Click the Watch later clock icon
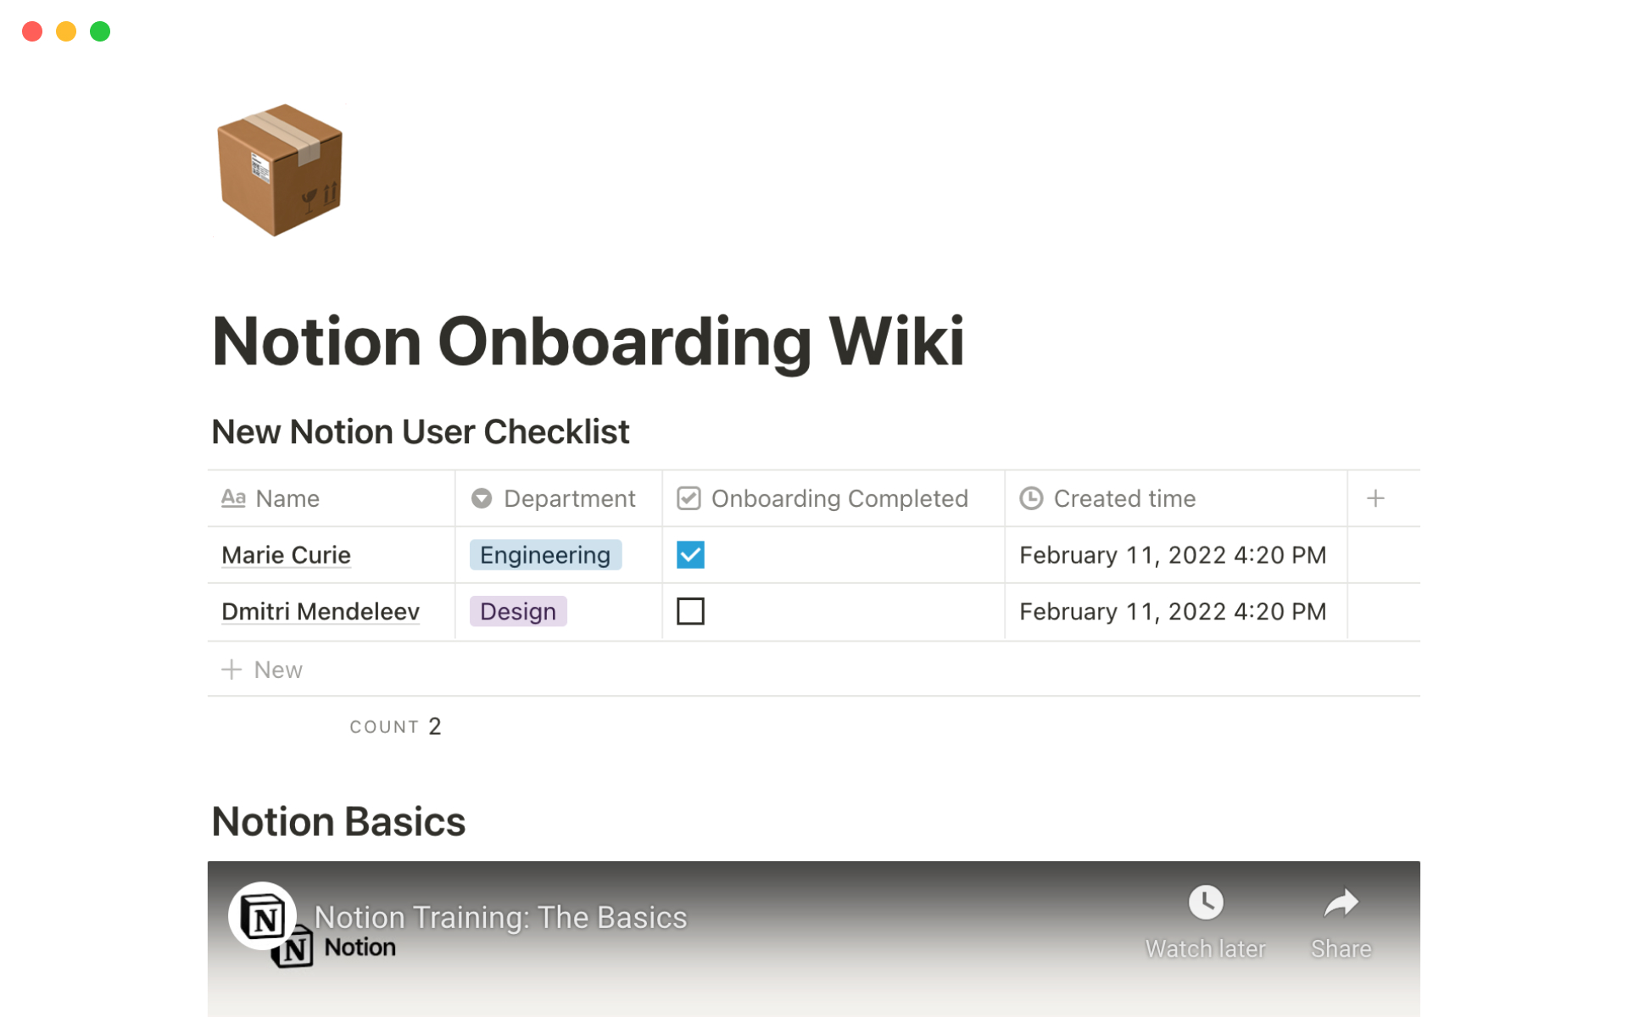Viewport: 1628px width, 1017px height. pos(1205,903)
